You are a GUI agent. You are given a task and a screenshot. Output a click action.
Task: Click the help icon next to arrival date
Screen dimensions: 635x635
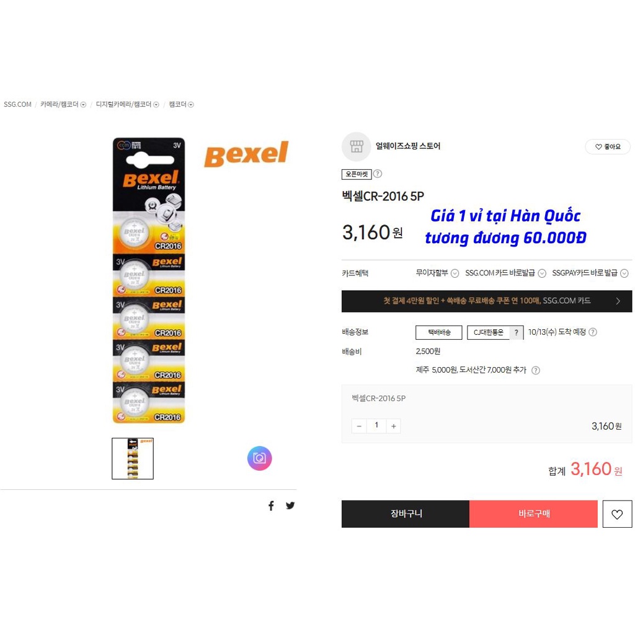[x=593, y=332]
